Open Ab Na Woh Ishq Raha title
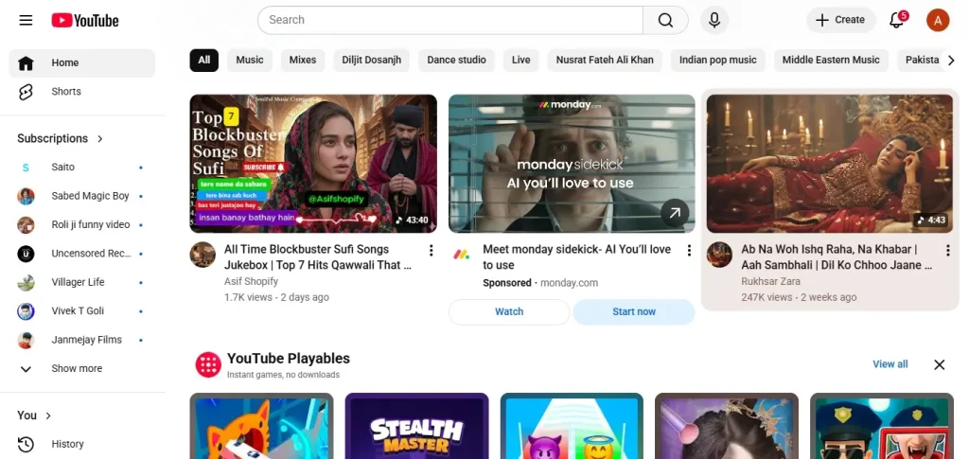This screenshot has height=459, width=969. pos(837,257)
